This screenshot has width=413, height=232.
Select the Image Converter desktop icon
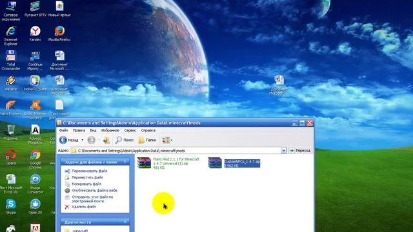pyautogui.click(x=35, y=184)
